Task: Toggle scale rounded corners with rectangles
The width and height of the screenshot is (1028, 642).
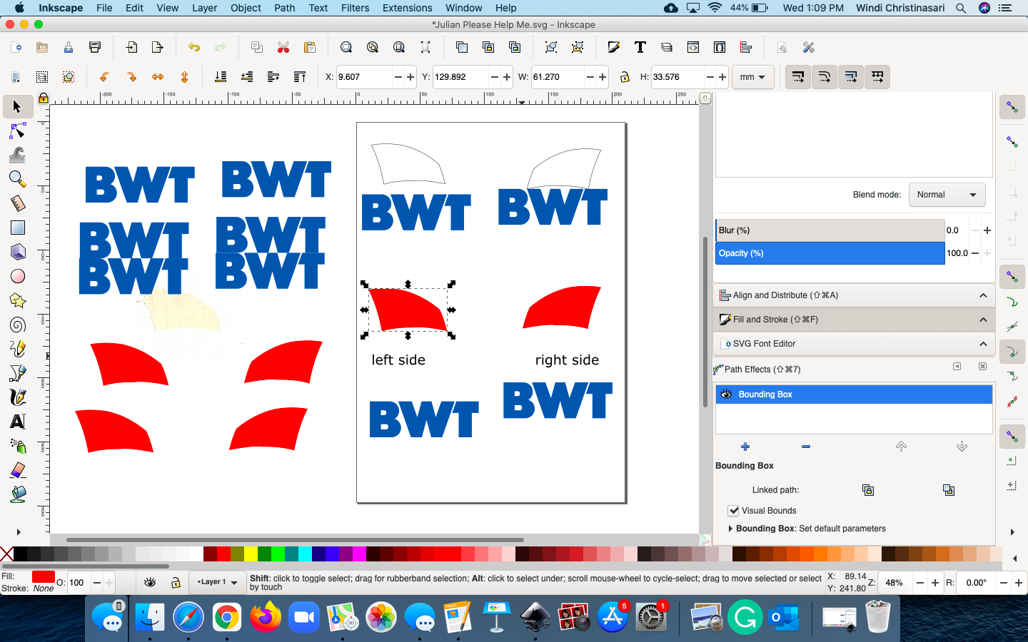Action: [x=825, y=77]
